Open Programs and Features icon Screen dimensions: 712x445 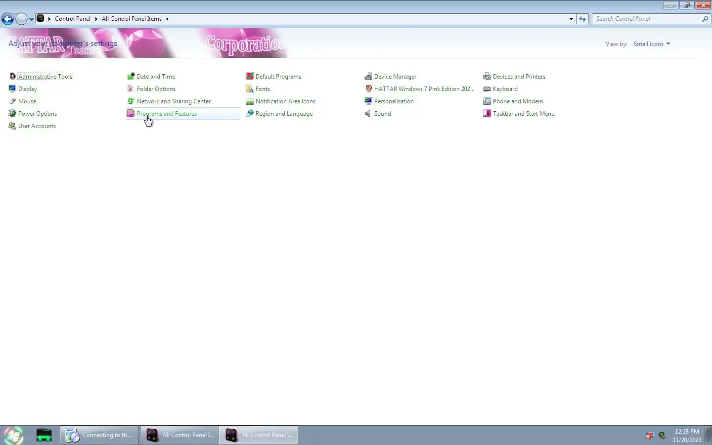click(131, 113)
